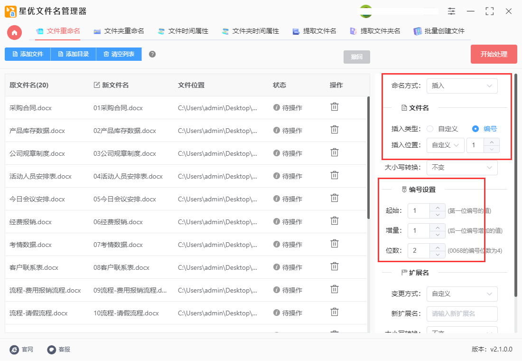
Task: Click the 官网 browser icon
Action: [14, 350]
